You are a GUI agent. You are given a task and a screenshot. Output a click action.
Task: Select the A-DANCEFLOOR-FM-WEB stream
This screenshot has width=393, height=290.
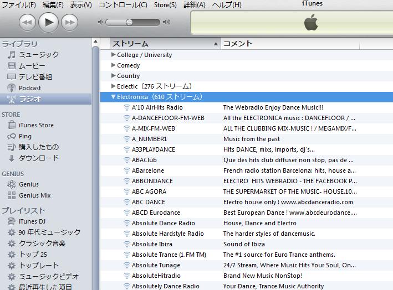168,118
